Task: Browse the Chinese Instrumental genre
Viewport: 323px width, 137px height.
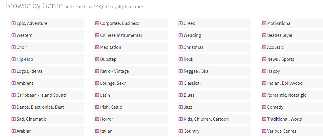Action: 121,35
